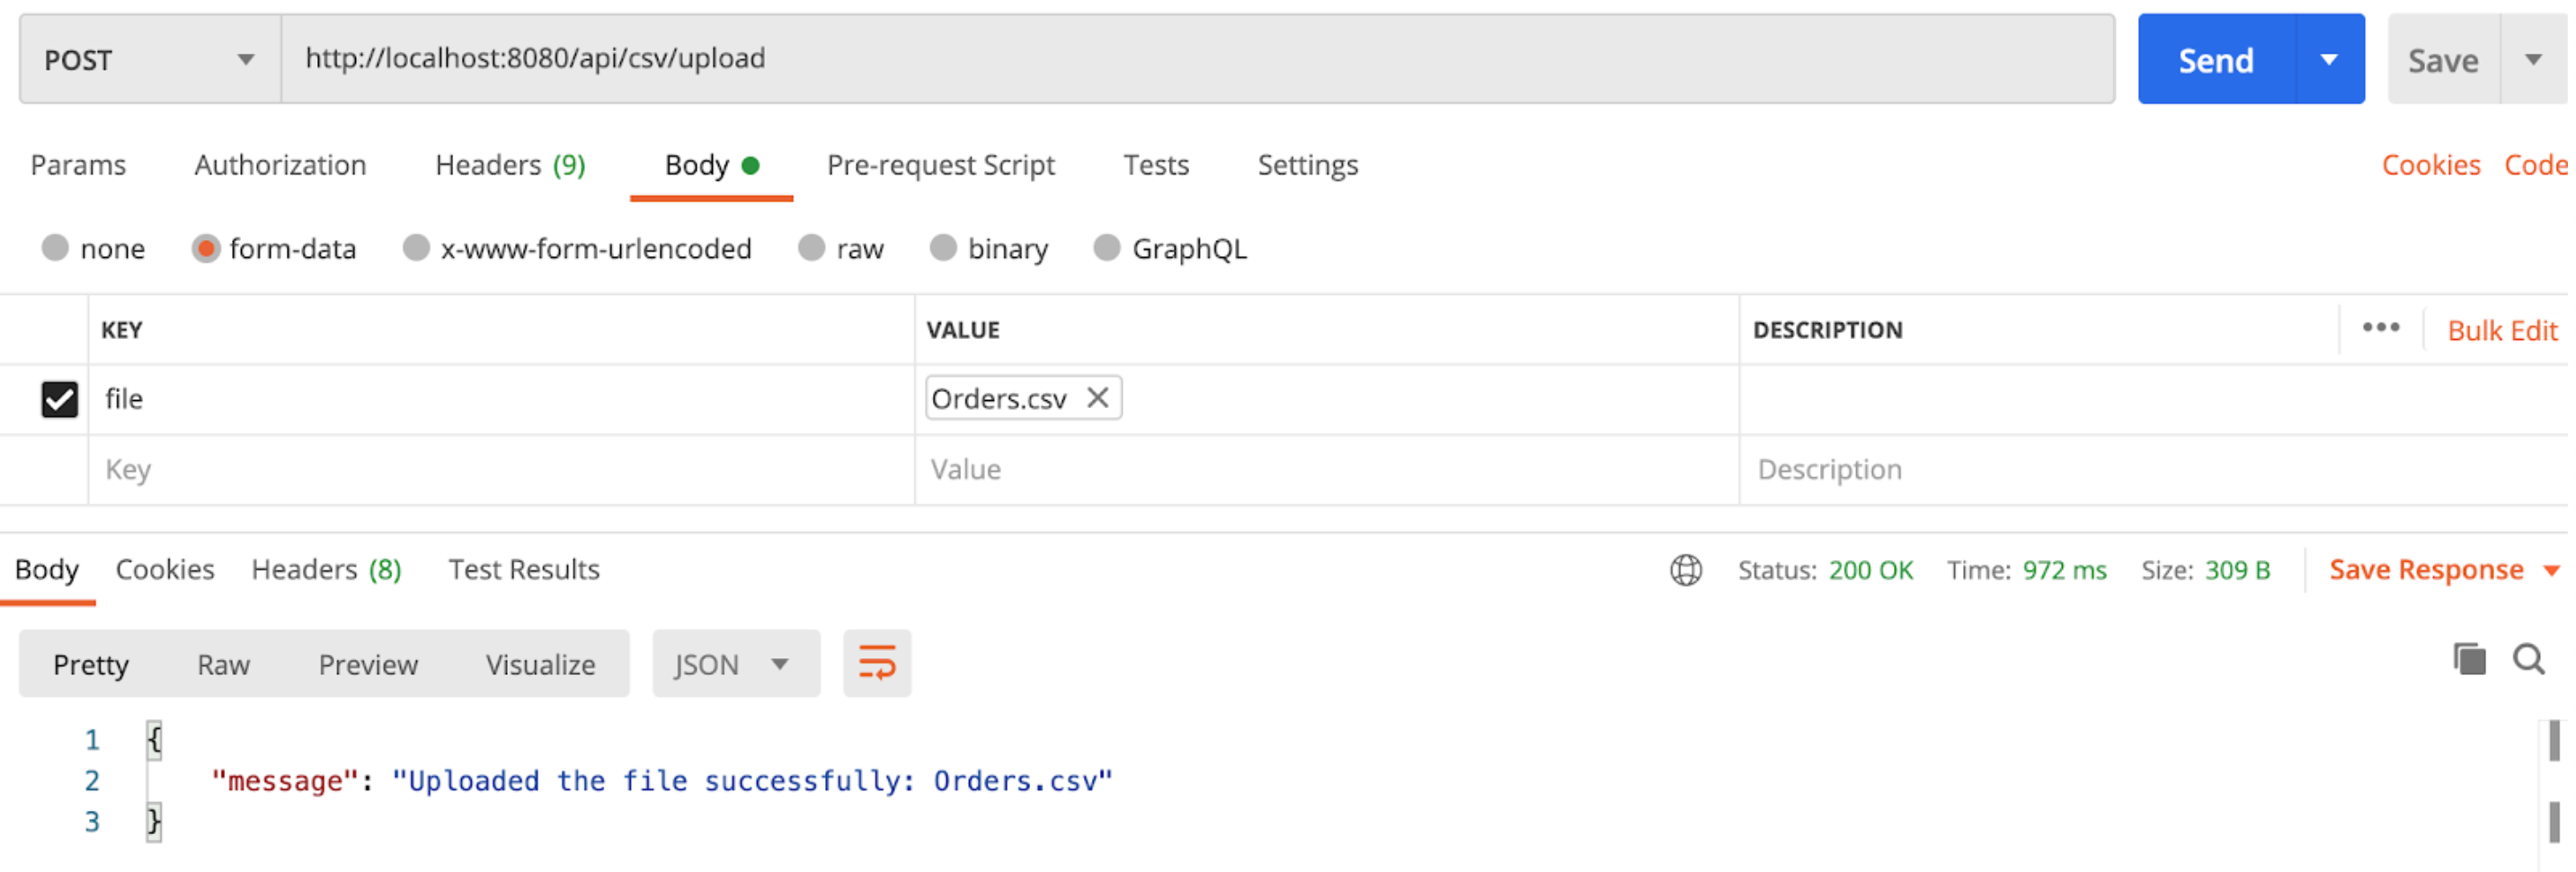Click the 972 ms time value
This screenshot has width=2576, height=872.
click(2065, 571)
